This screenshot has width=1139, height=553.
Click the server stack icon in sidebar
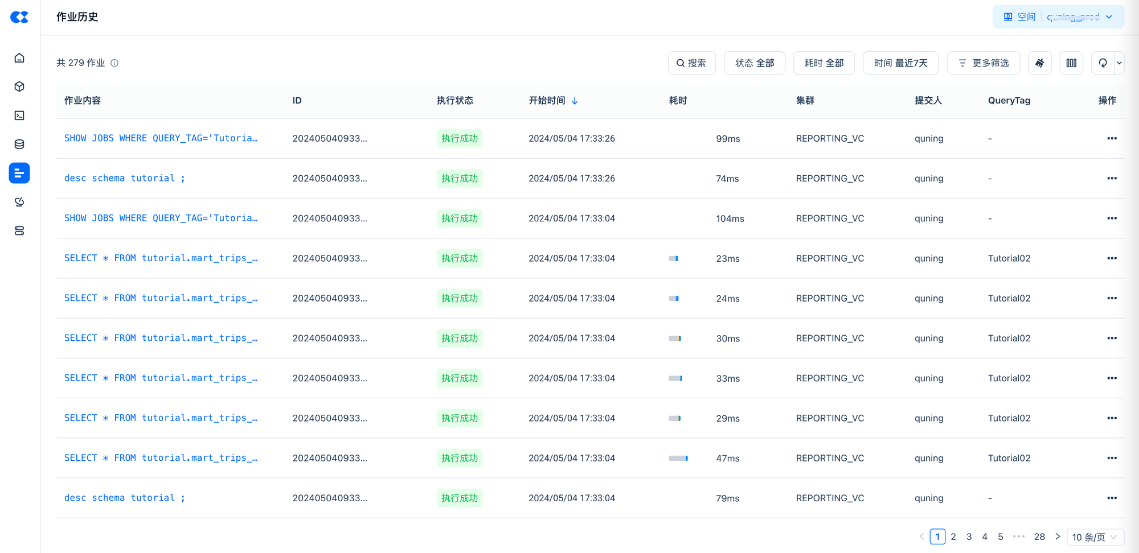(x=19, y=231)
